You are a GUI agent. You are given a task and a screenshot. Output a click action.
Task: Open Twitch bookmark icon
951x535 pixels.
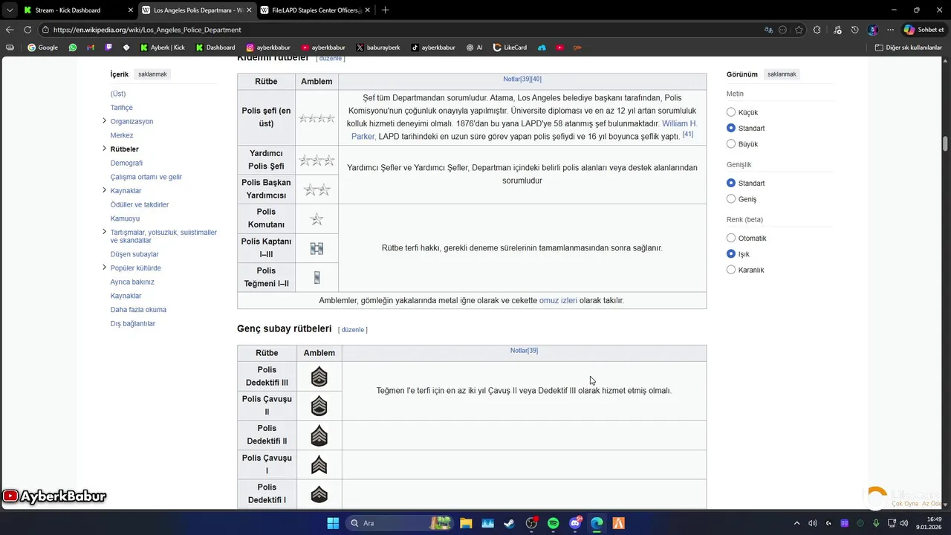(x=108, y=48)
